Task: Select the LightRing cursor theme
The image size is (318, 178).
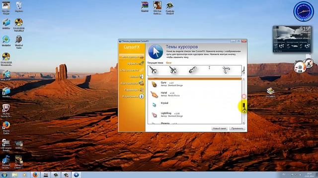Action: 195,115
